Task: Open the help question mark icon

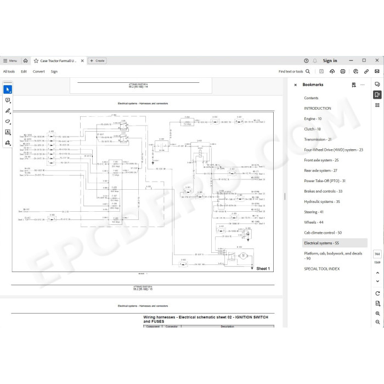Action: (x=306, y=61)
